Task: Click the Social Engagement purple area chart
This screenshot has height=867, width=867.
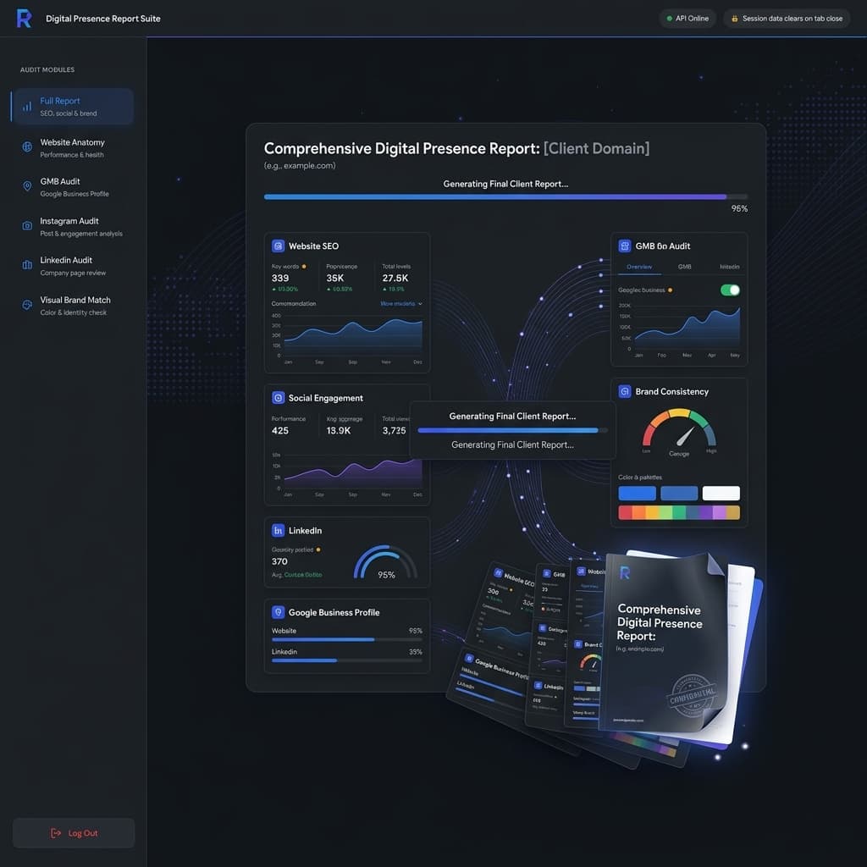Action: [353, 472]
